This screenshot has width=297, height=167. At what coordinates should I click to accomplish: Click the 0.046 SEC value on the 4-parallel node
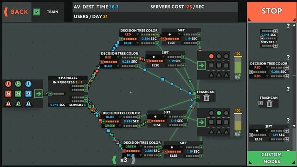click(58, 105)
